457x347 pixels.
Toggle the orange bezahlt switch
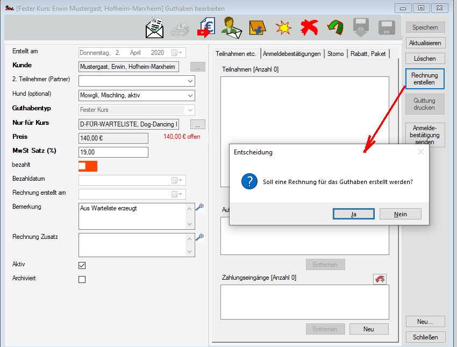pos(88,166)
